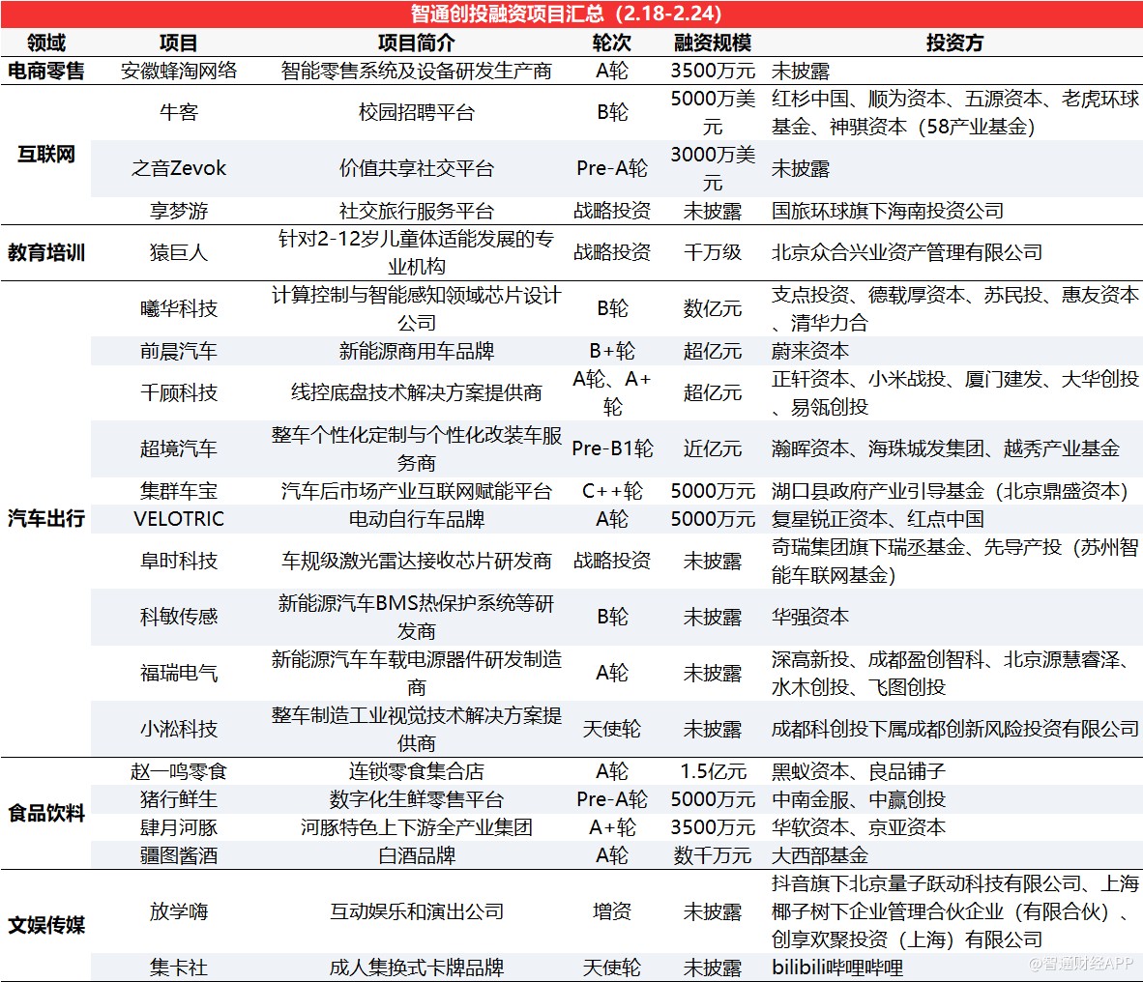
Task: Click the title 智通创投融资项目汇总 (2.18-2.24)
Action: coord(566,14)
